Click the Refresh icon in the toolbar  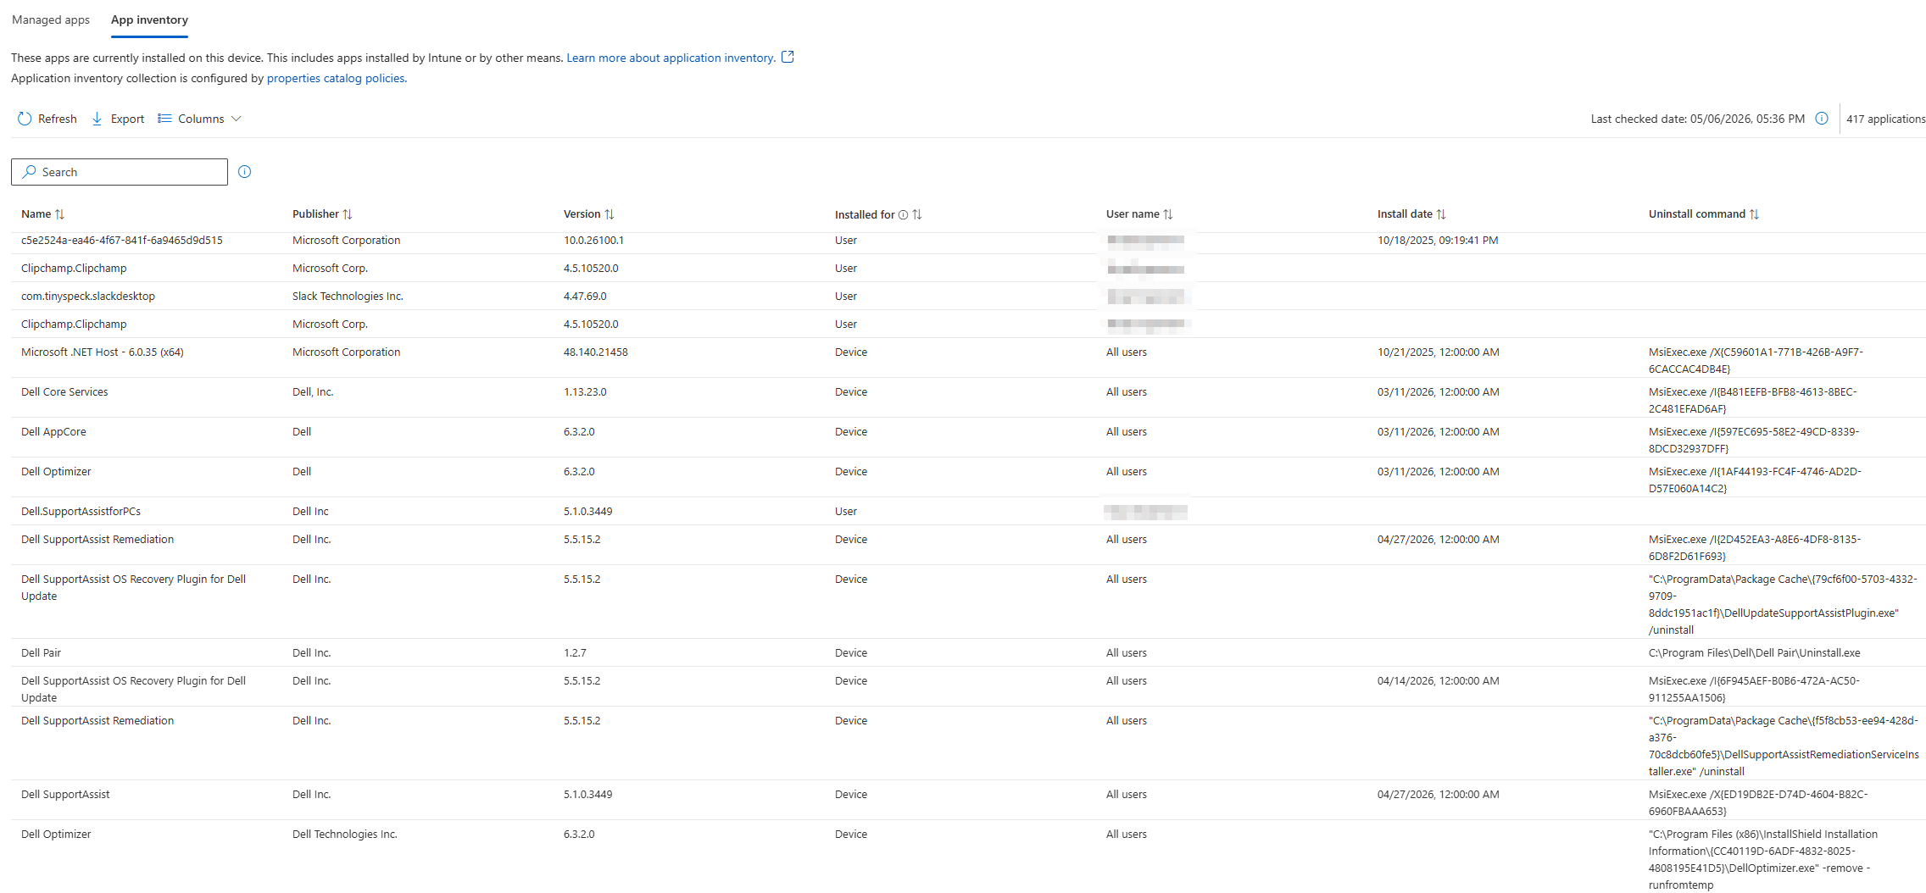click(25, 119)
